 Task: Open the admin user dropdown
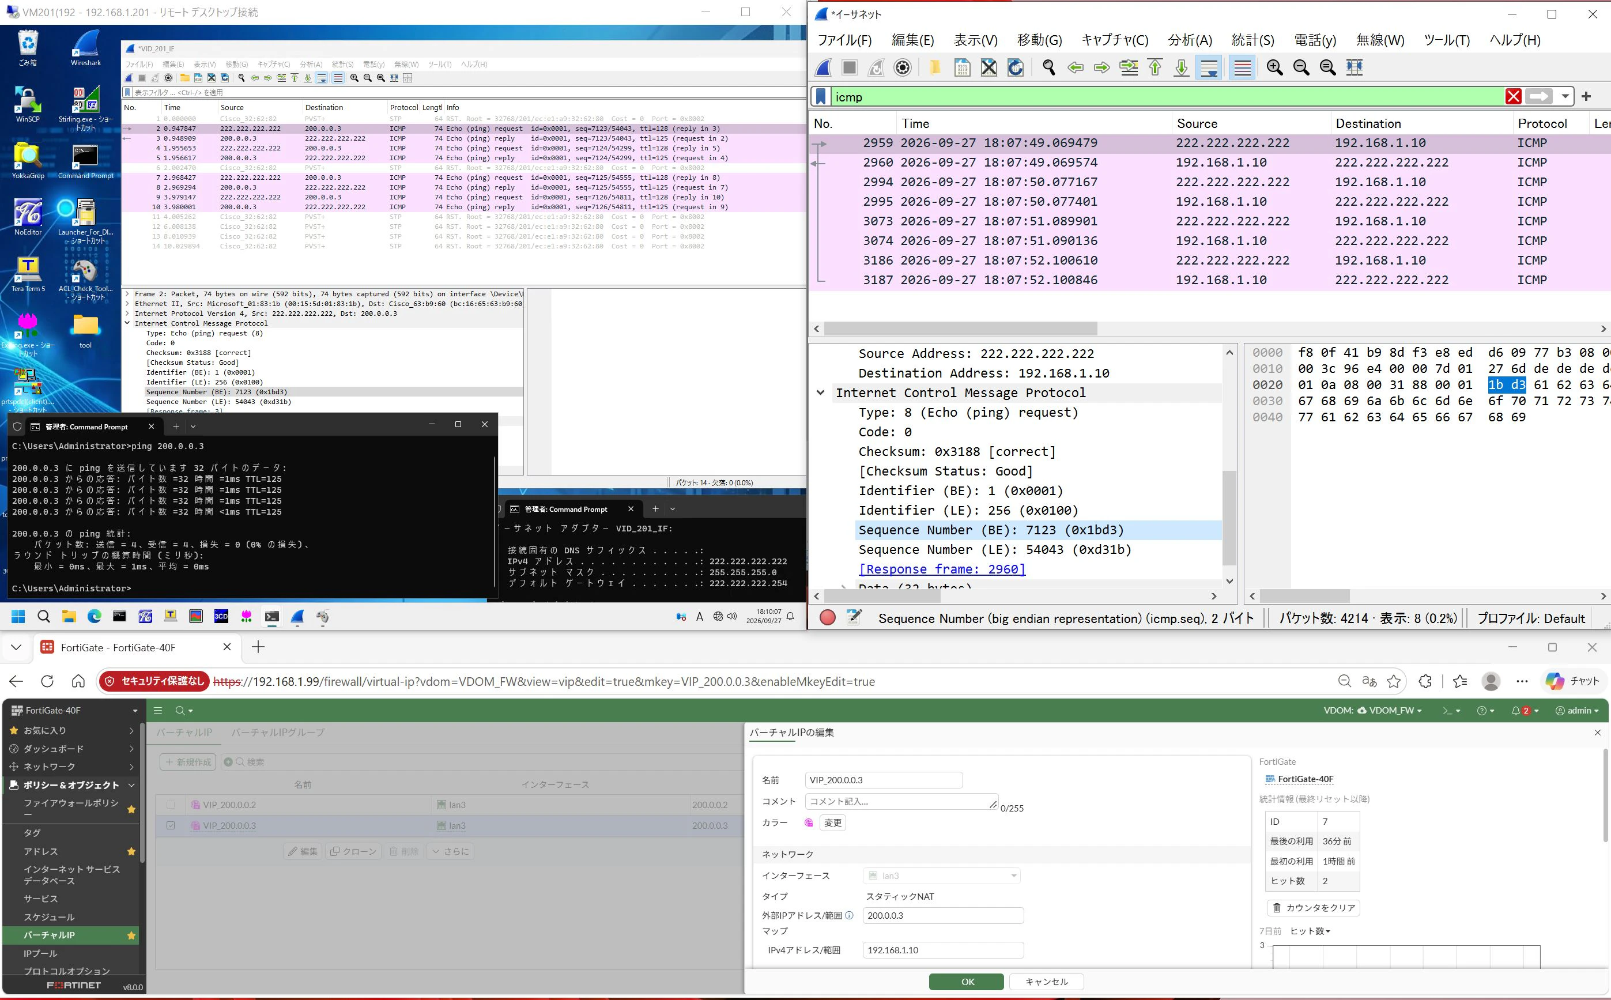(1577, 710)
